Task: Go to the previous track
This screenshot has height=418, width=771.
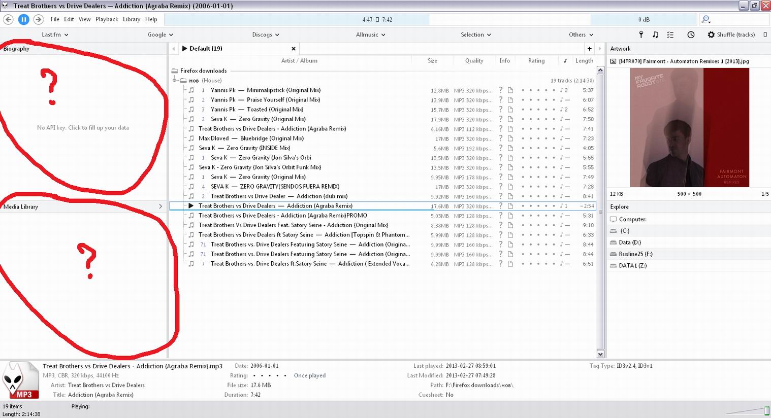Action: pos(9,19)
